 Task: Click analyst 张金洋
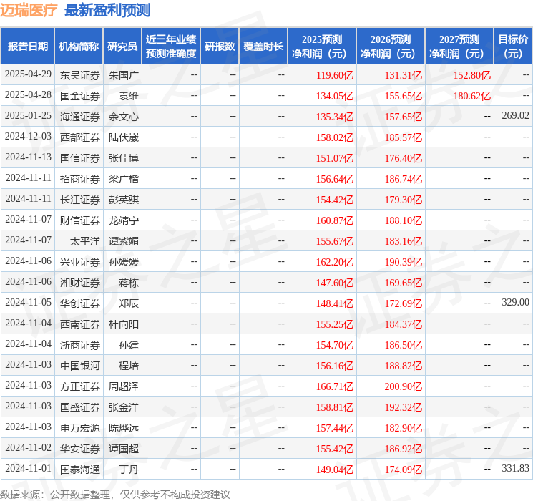tap(123, 407)
